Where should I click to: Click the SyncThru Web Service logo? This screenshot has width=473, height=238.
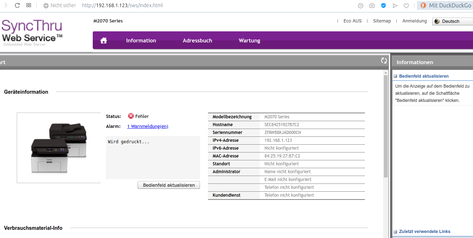32,32
